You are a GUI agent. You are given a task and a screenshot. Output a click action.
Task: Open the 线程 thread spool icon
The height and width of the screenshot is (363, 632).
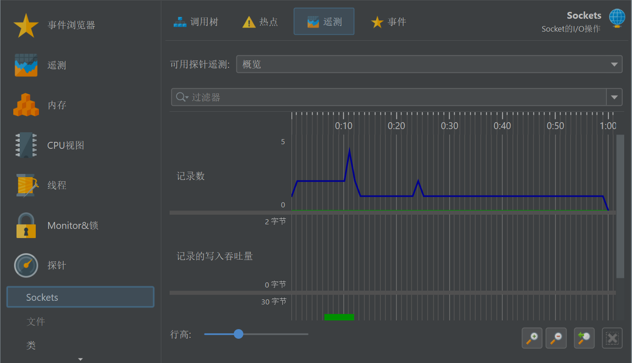[26, 185]
